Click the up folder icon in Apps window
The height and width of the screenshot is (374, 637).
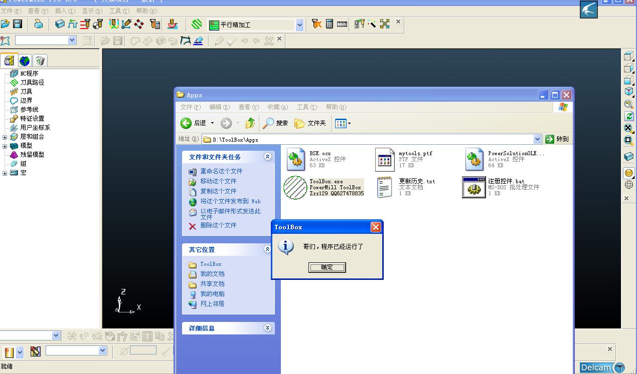click(x=250, y=123)
